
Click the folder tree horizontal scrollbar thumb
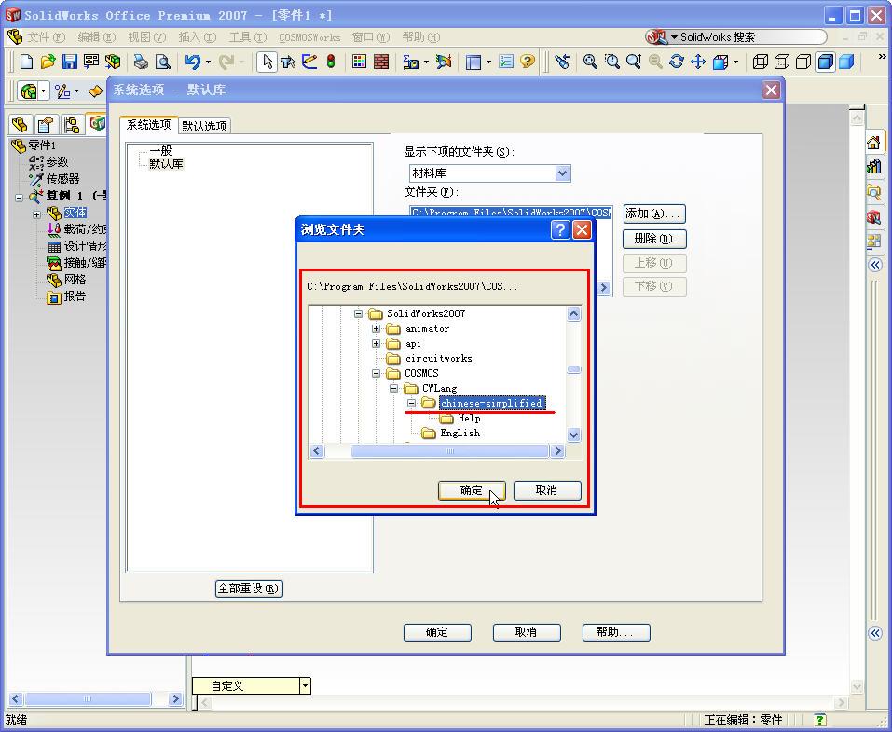449,451
